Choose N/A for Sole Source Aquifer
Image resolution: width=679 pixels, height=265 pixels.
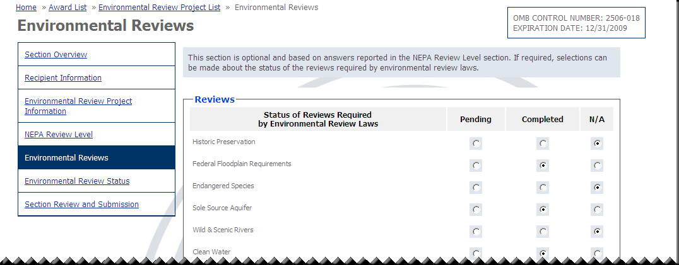(x=597, y=210)
